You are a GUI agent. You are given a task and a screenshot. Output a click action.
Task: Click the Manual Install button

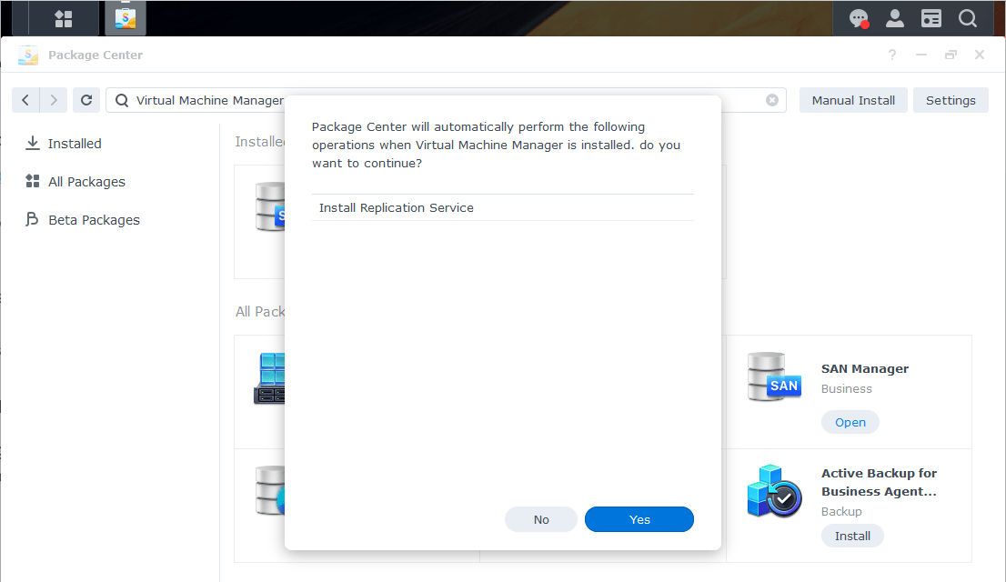[x=853, y=100]
